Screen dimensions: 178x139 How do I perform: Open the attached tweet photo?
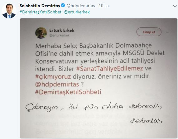(x=99, y=78)
